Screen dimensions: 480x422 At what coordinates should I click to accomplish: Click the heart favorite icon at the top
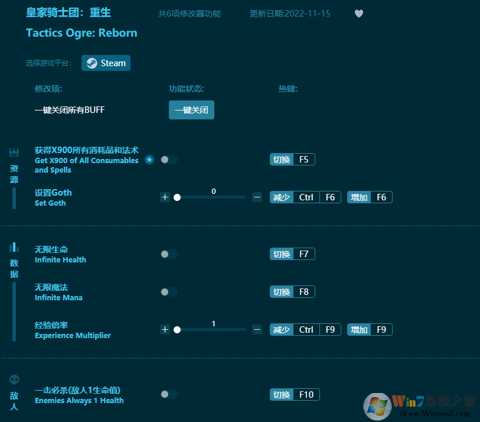(358, 13)
